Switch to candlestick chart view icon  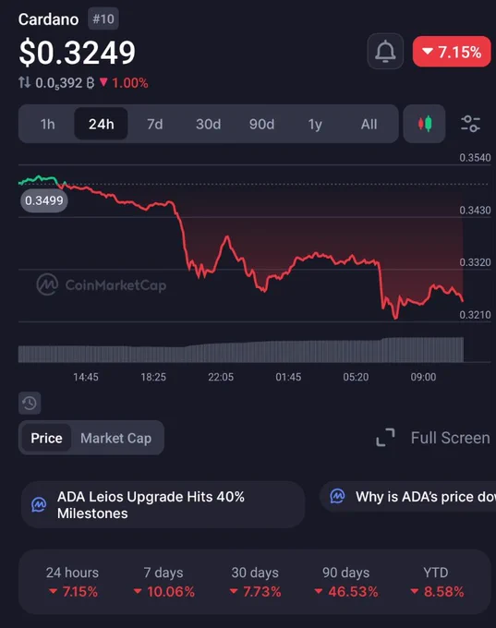(424, 124)
